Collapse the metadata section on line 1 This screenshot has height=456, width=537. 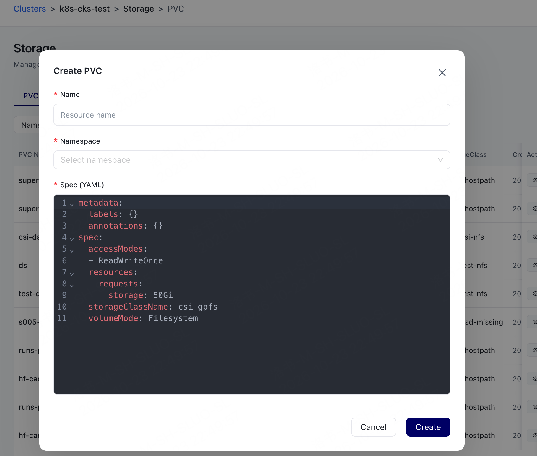[x=72, y=204]
